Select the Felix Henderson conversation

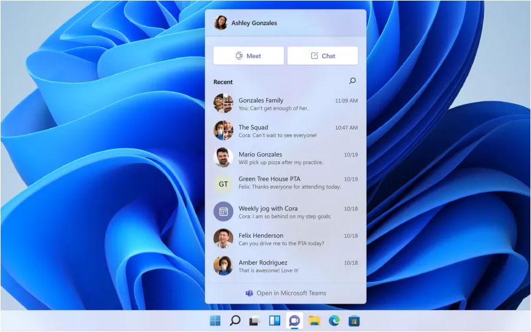[286, 239]
